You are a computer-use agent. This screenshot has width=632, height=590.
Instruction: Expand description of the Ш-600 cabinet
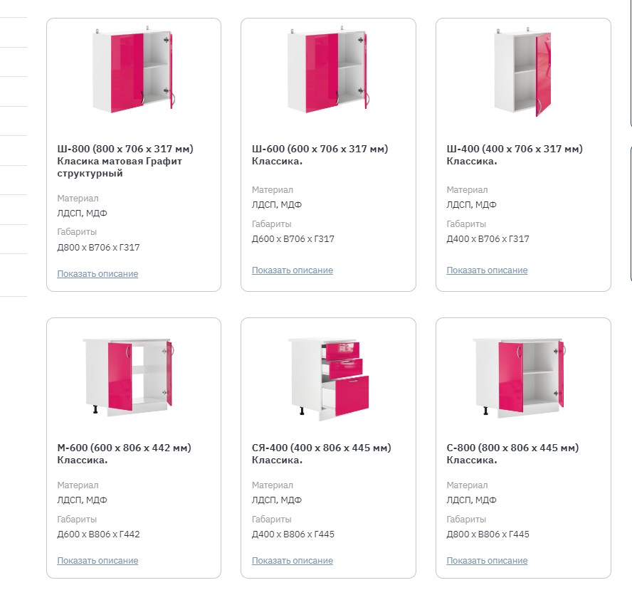point(293,270)
